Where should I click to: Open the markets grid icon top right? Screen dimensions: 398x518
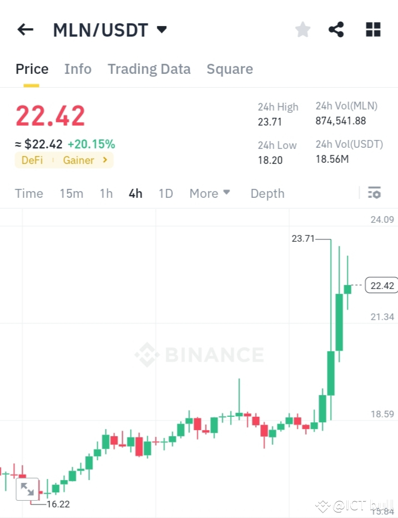[x=372, y=29]
